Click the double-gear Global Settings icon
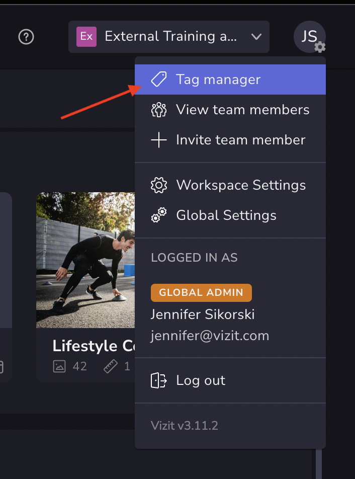 point(159,215)
